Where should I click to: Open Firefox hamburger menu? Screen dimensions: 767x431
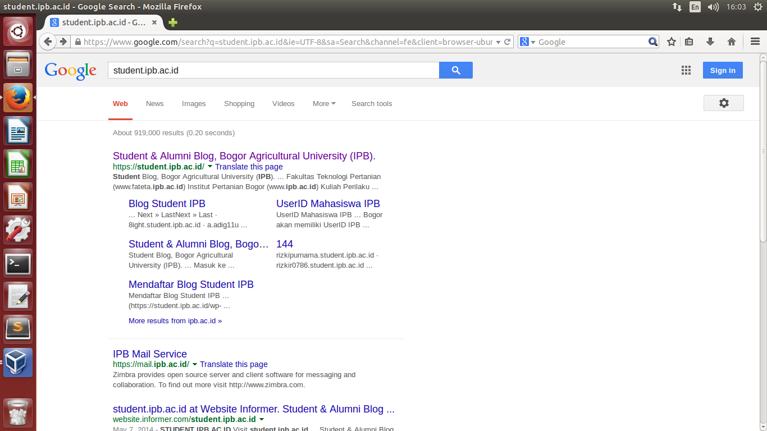[x=755, y=42]
